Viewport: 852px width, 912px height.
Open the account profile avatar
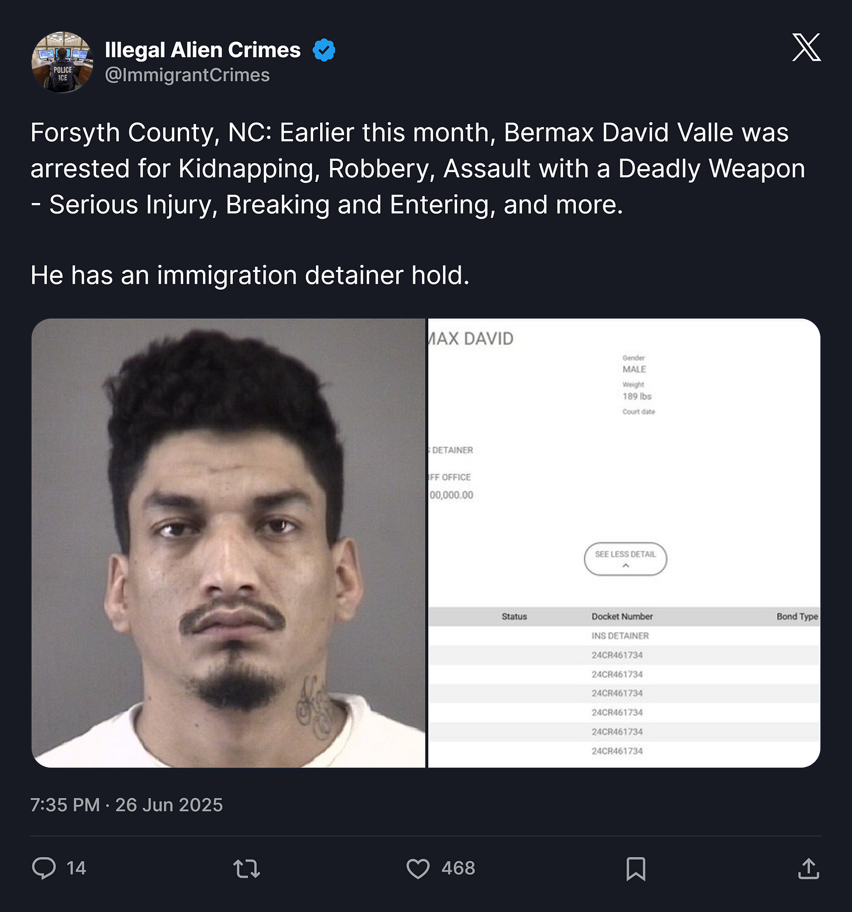tap(62, 62)
